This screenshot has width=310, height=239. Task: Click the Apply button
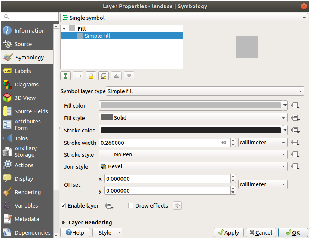(229, 232)
